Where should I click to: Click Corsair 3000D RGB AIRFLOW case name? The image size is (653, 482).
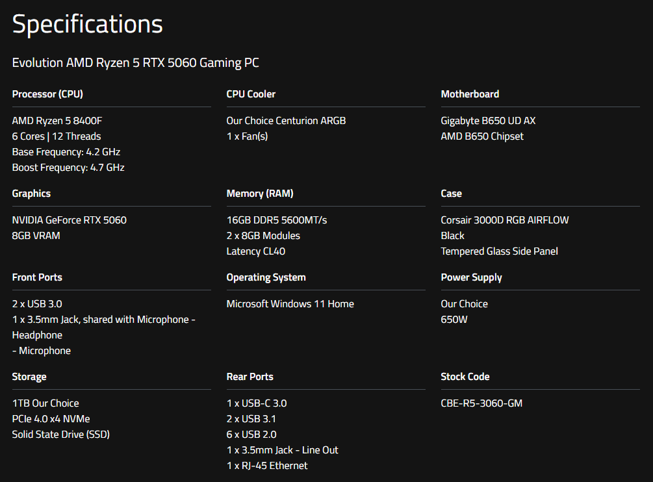pos(505,220)
